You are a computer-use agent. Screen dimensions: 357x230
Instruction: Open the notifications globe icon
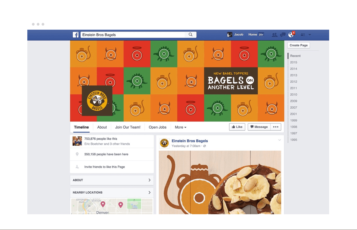(x=291, y=35)
